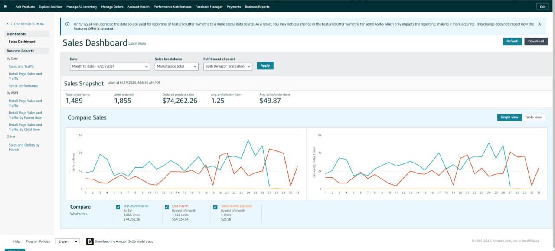Open Business Reports in the top navigation
Viewport: 555px width, 251px height.
click(x=257, y=7)
